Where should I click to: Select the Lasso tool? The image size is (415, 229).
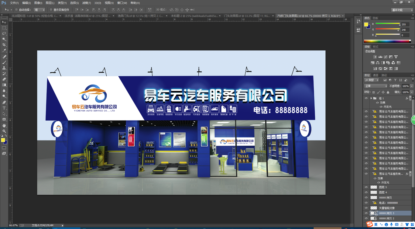pos(4,33)
